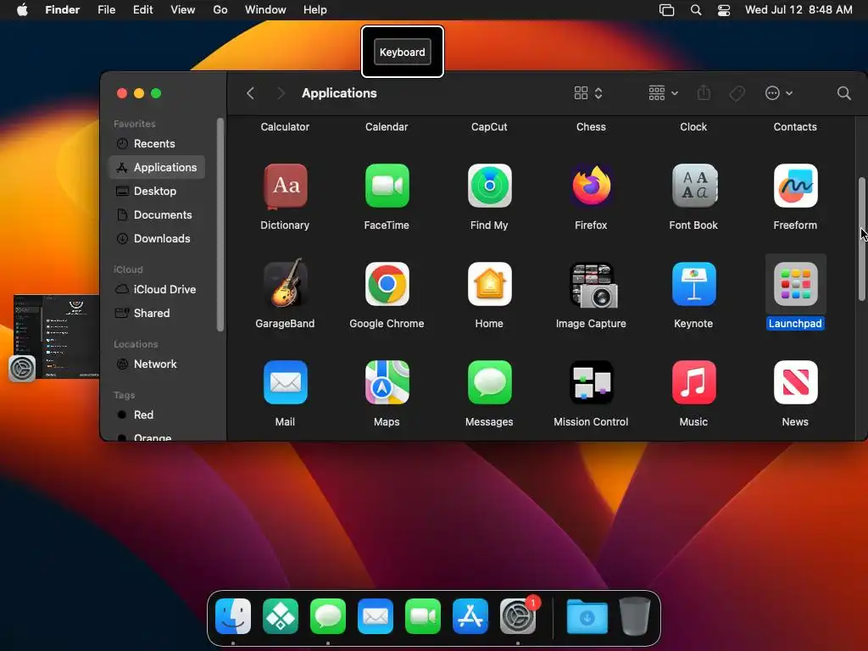Click the Calculator label
The image size is (868, 651).
(285, 127)
